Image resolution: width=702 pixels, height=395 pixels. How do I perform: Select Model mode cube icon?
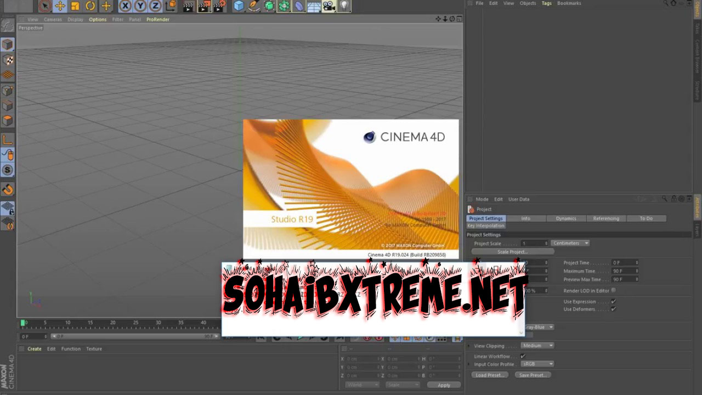coord(7,44)
